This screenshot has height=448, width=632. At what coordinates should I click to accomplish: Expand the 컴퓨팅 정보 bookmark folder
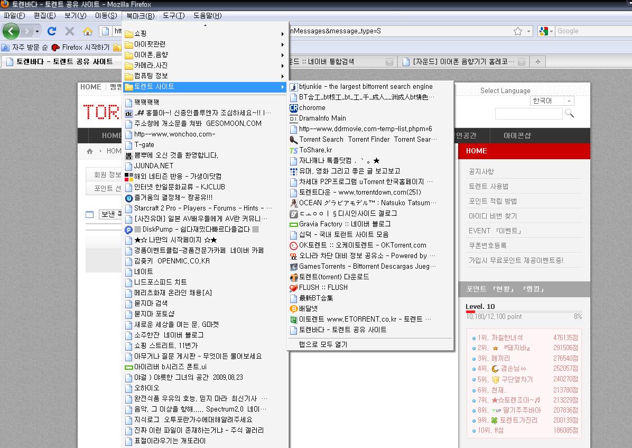[205, 76]
